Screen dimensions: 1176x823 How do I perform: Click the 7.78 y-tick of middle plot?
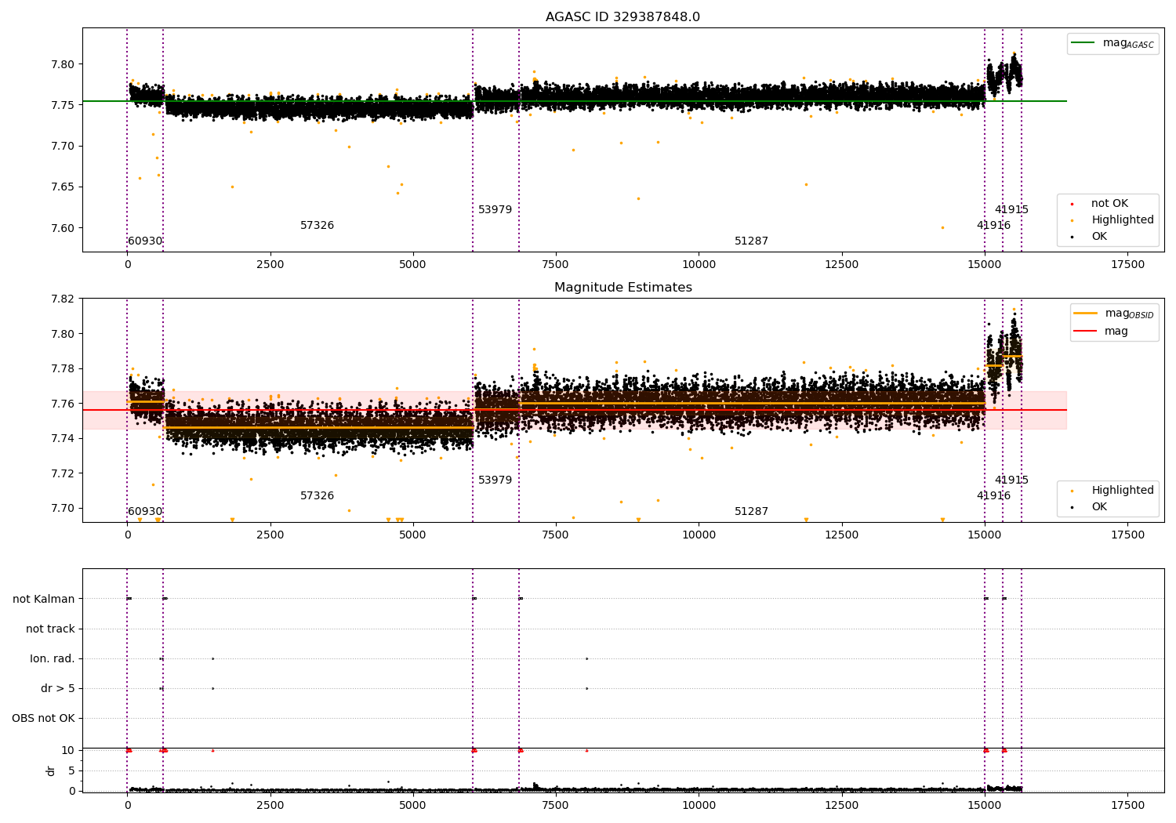tap(63, 368)
